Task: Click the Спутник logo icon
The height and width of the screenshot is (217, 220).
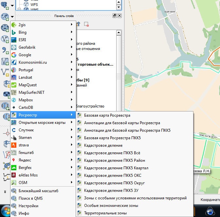Action: [14, 130]
